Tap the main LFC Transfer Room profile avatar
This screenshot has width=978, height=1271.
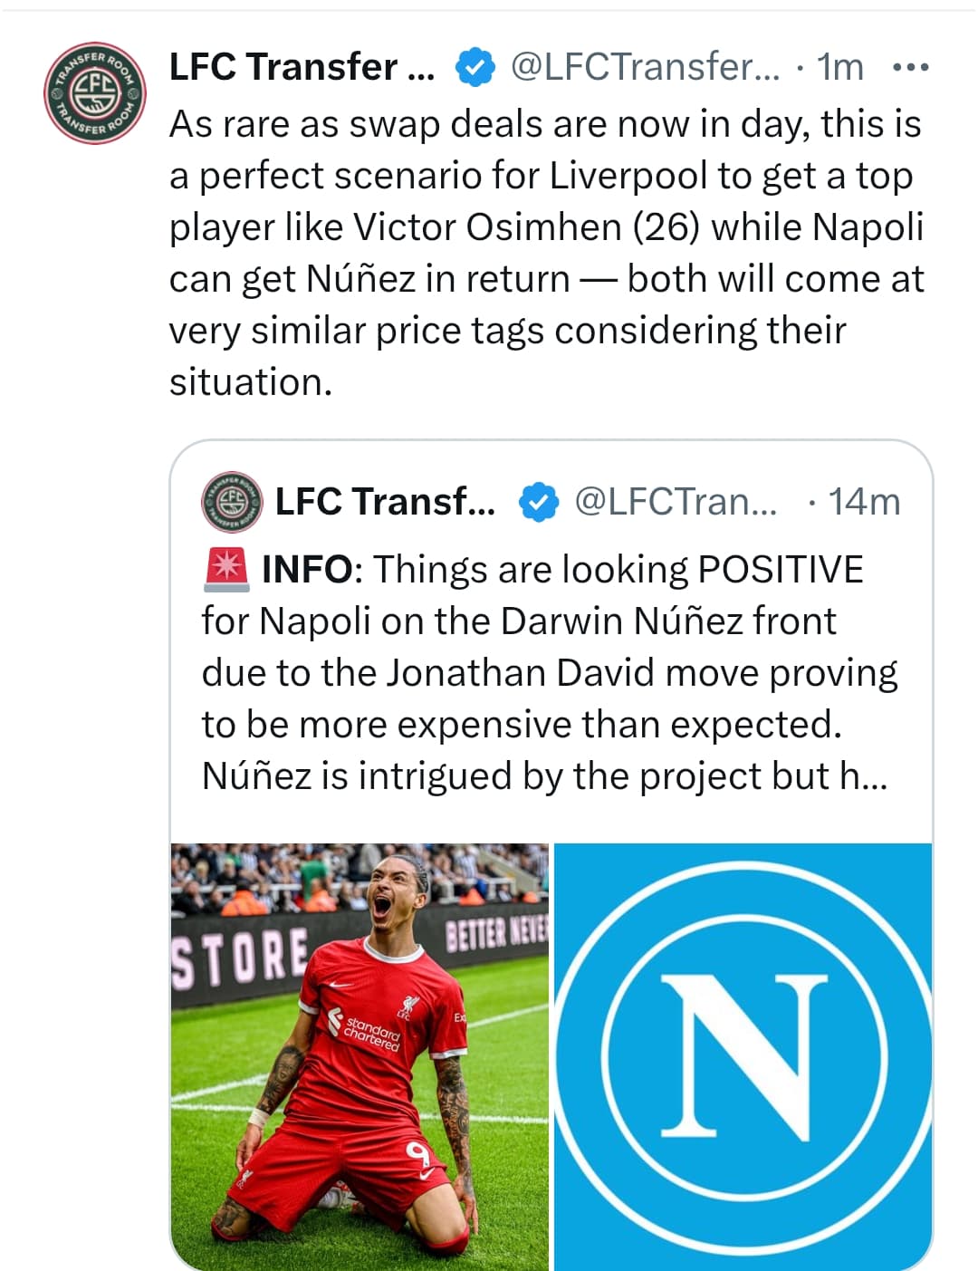point(94,92)
